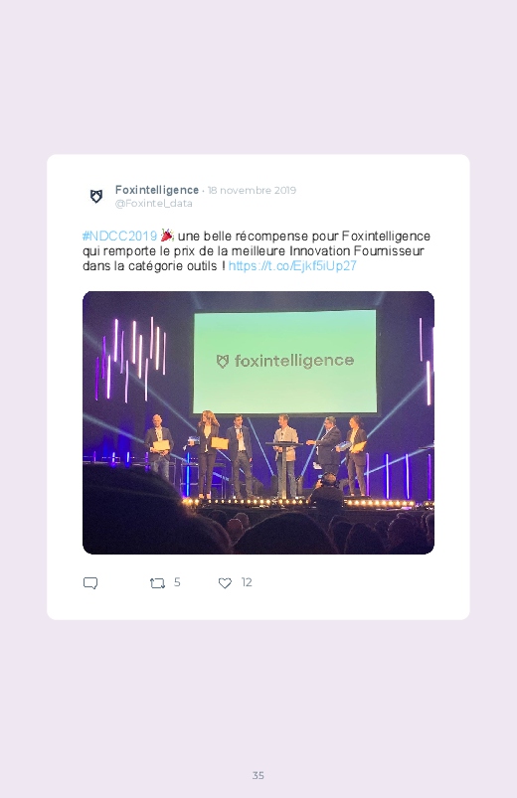
Task: Click the likes count 12
Action: click(x=247, y=582)
